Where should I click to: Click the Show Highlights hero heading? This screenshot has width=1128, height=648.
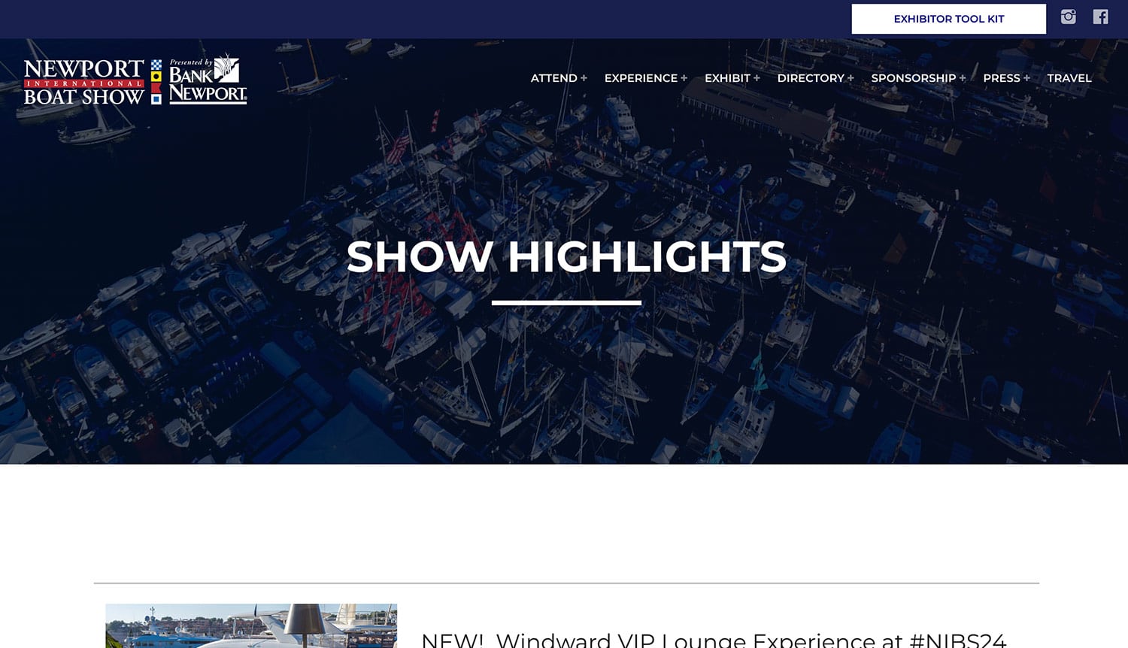pyautogui.click(x=566, y=256)
